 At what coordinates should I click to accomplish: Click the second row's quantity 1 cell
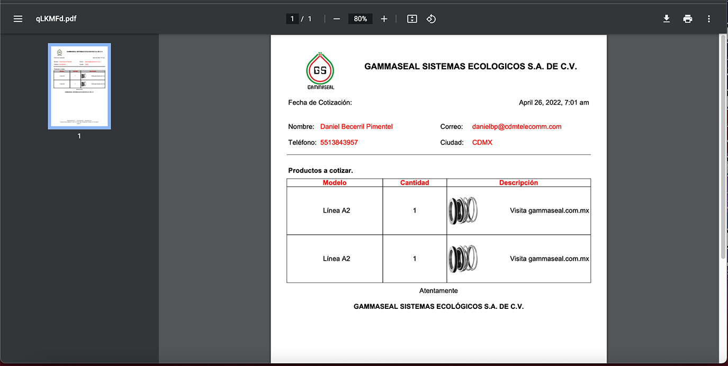415,259
